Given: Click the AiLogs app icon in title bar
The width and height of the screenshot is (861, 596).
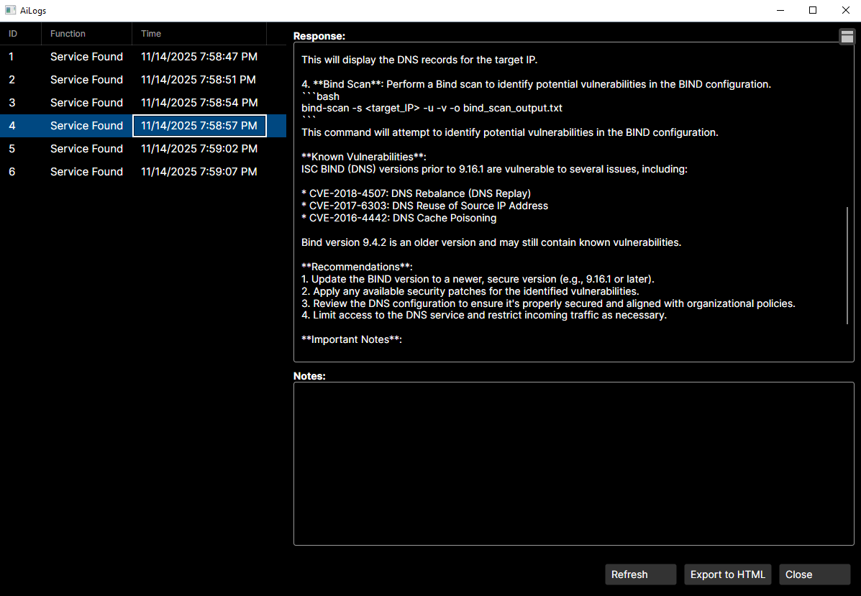Looking at the screenshot, I should click(10, 11).
